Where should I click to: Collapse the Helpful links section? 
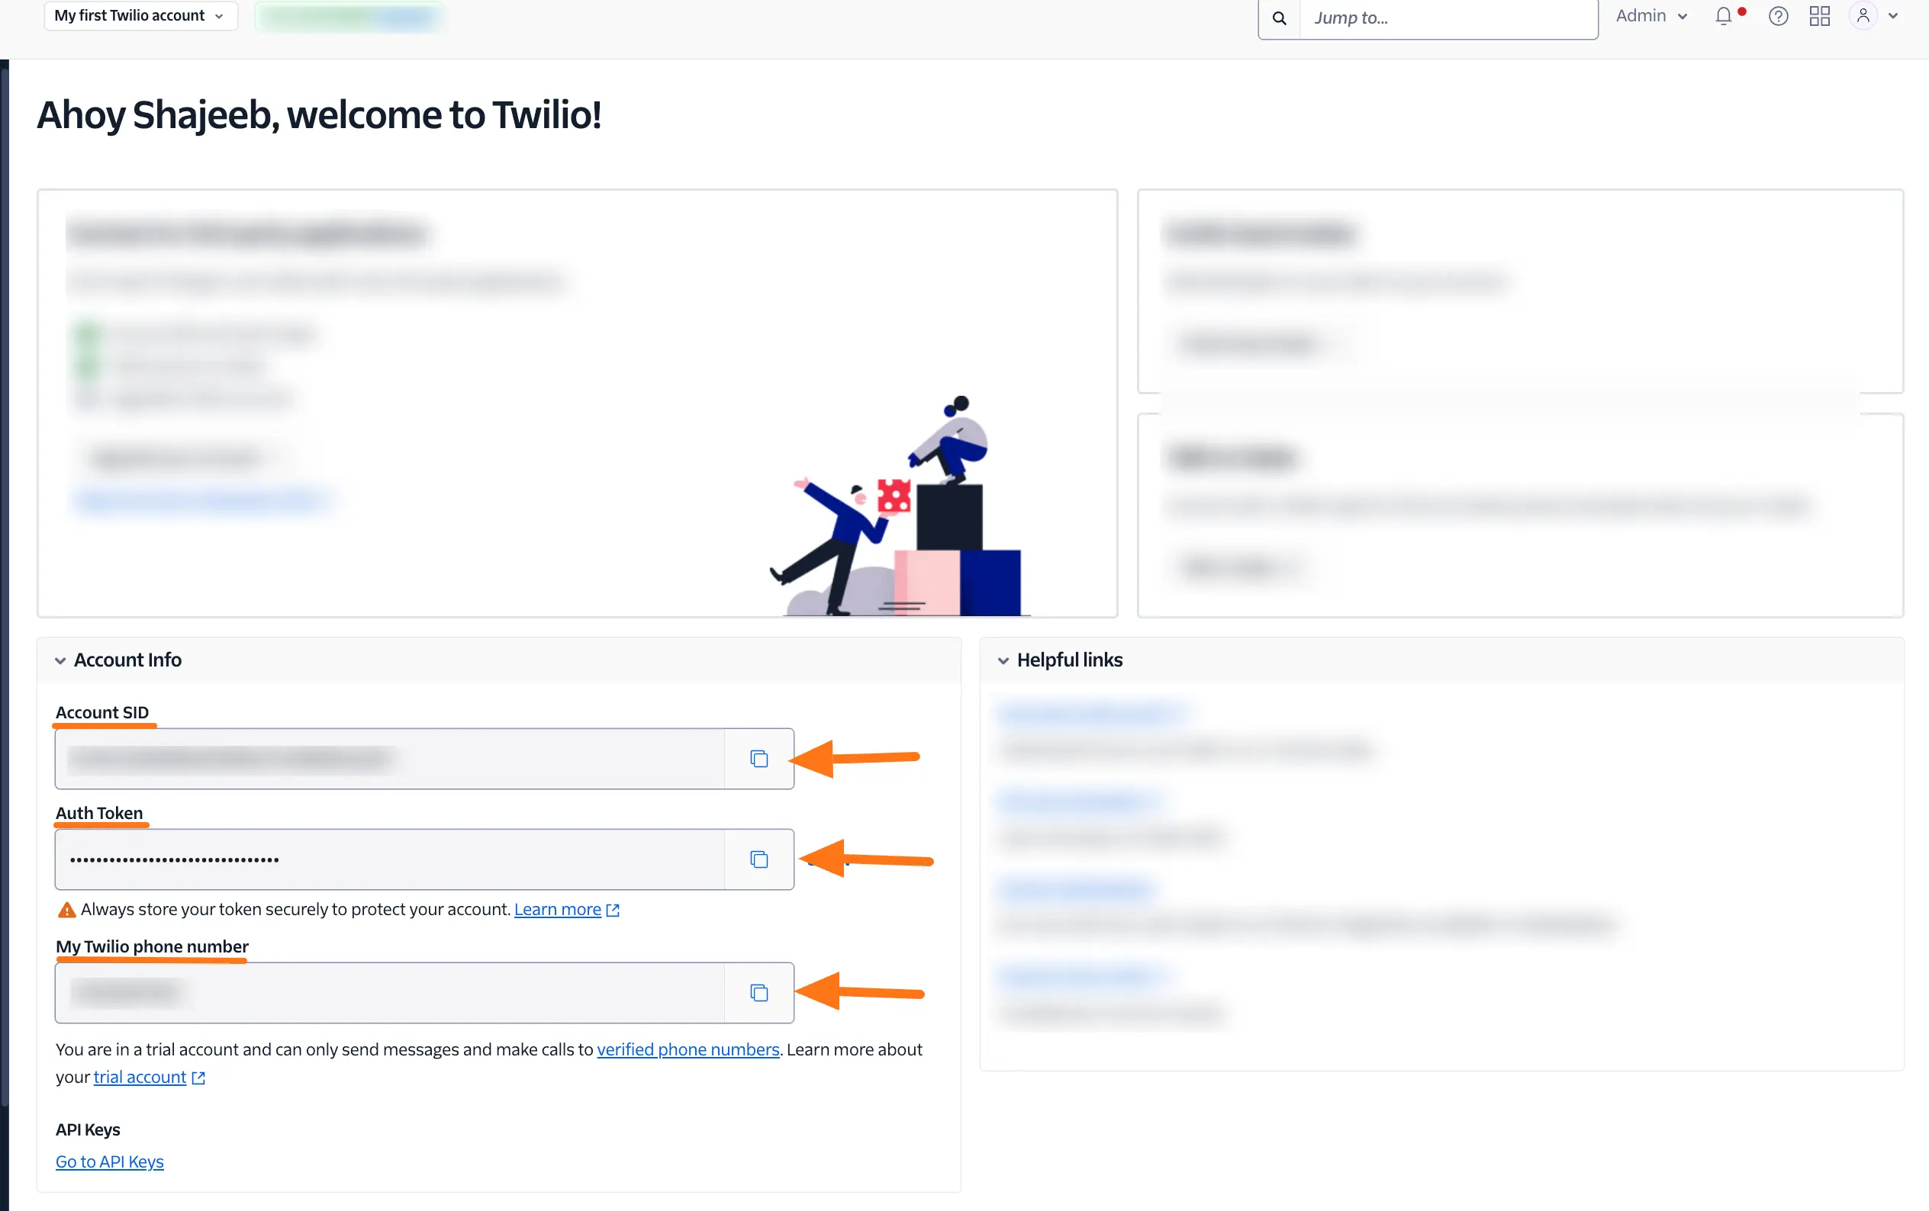pos(1003,660)
